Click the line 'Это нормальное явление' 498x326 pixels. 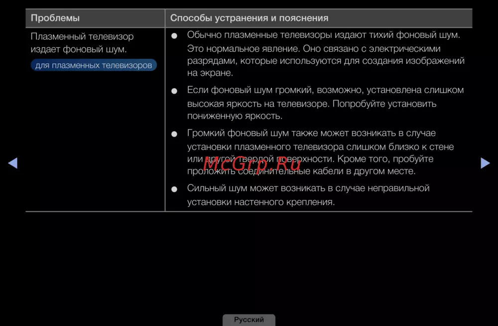pyautogui.click(x=314, y=49)
